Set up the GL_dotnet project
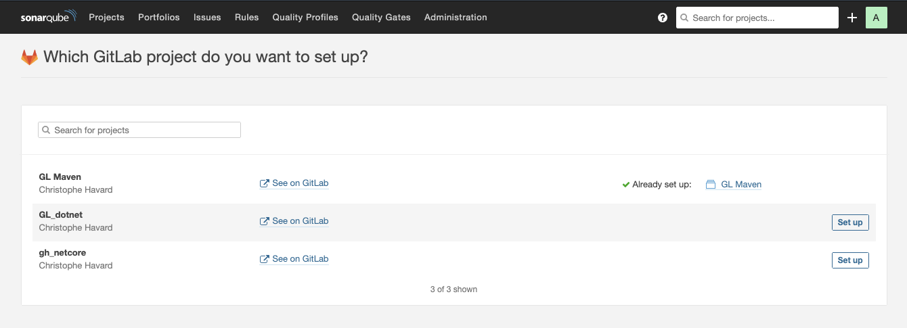Image resolution: width=907 pixels, height=328 pixels. point(849,222)
